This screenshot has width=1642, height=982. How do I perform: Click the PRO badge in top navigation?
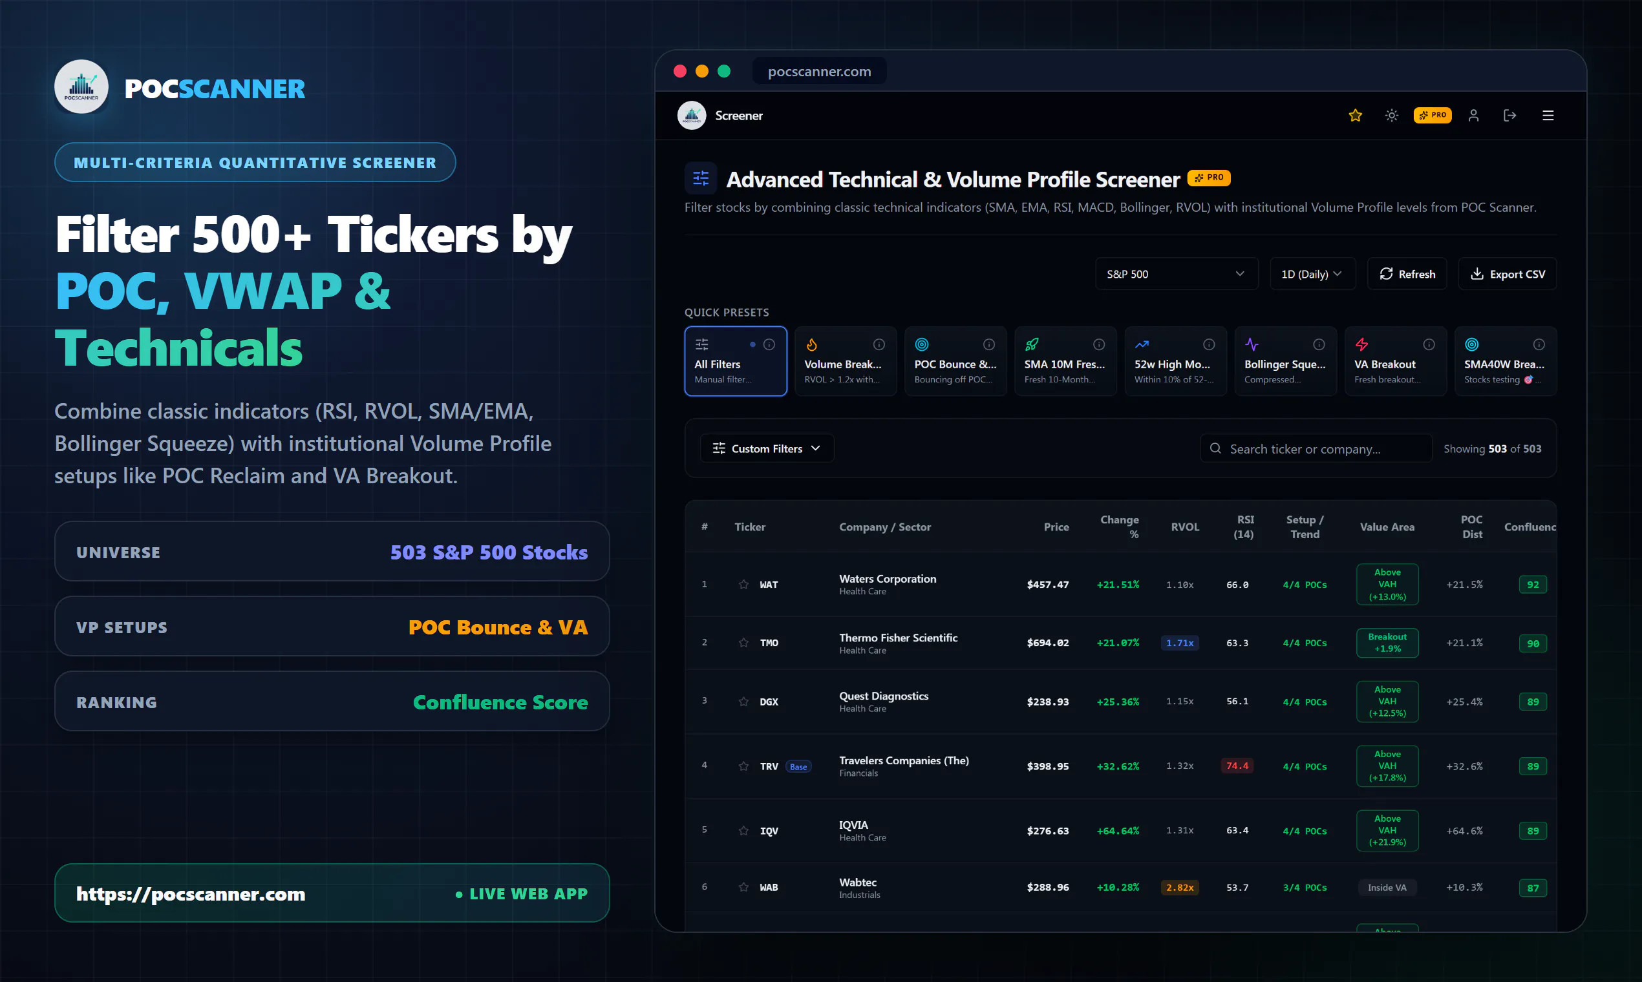point(1432,115)
